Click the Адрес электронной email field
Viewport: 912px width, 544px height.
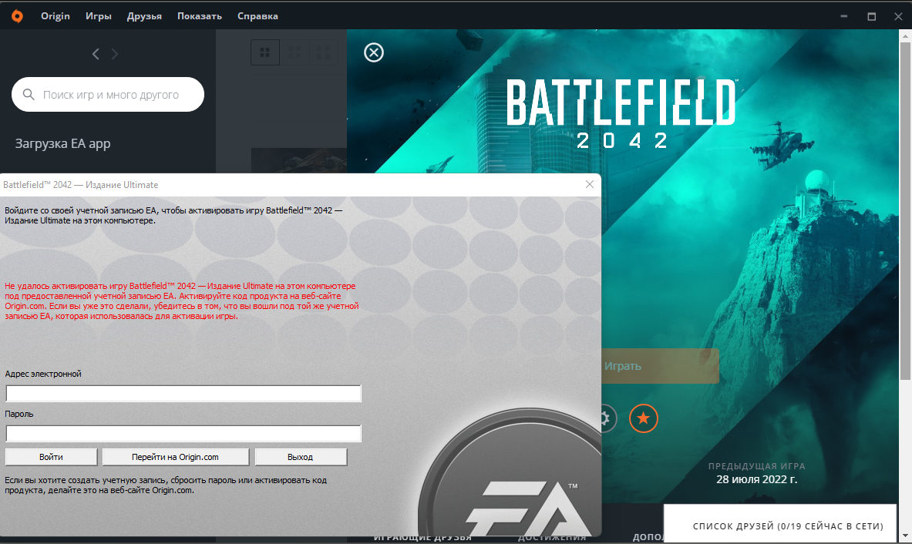pyautogui.click(x=183, y=394)
